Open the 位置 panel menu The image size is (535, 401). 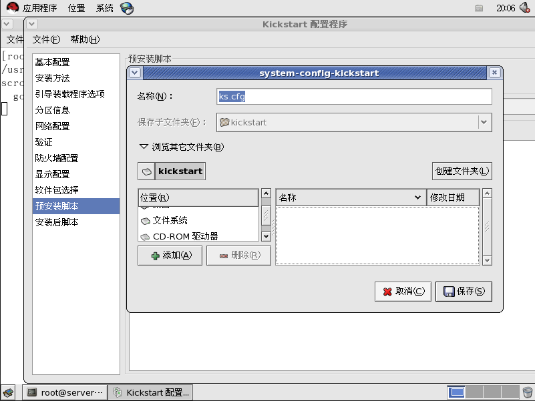76,8
